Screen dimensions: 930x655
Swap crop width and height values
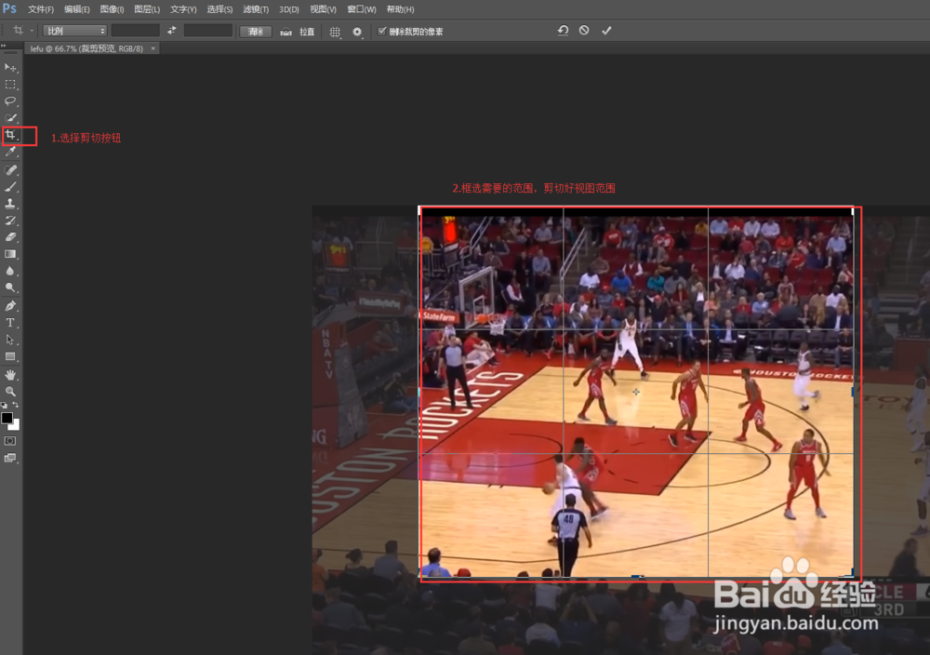click(171, 31)
